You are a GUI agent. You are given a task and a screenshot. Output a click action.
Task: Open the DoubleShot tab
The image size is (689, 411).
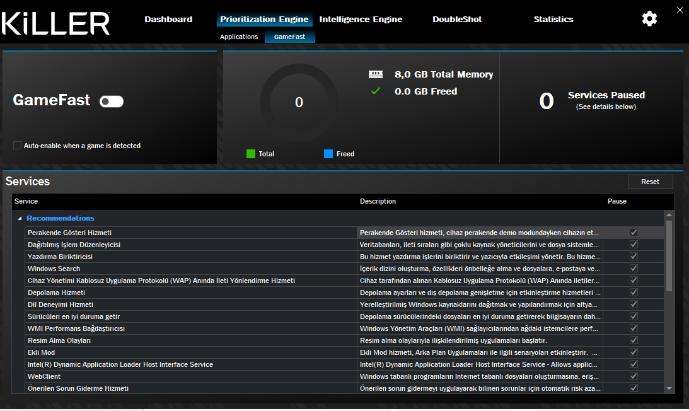point(457,20)
